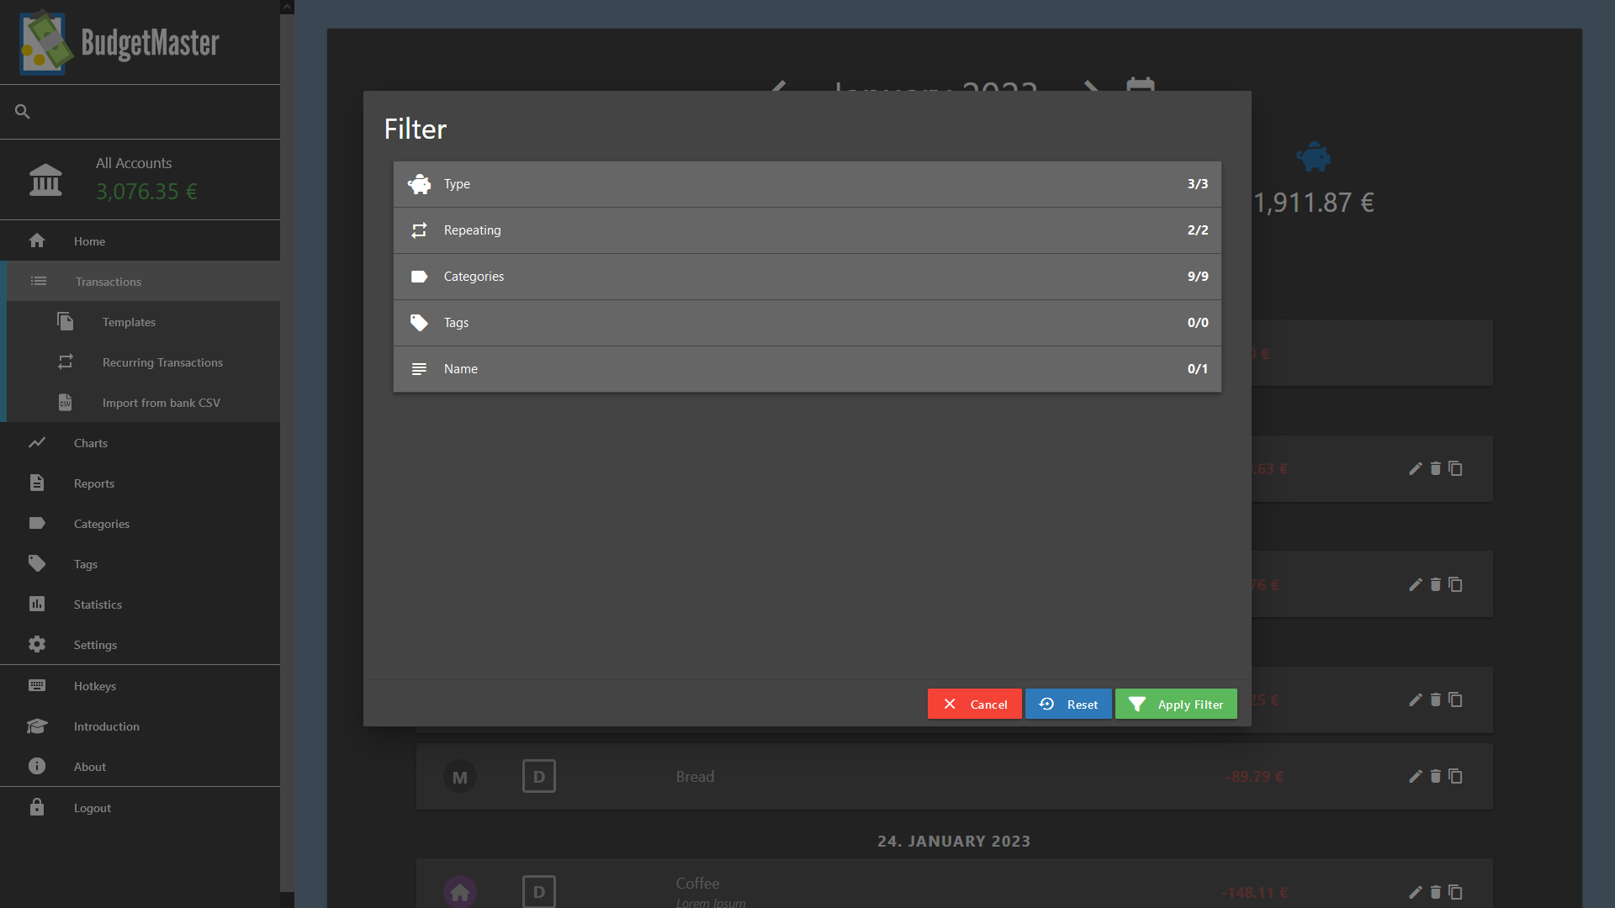Click the piggy bank Type icon
The width and height of the screenshot is (1615, 908).
coord(419,184)
